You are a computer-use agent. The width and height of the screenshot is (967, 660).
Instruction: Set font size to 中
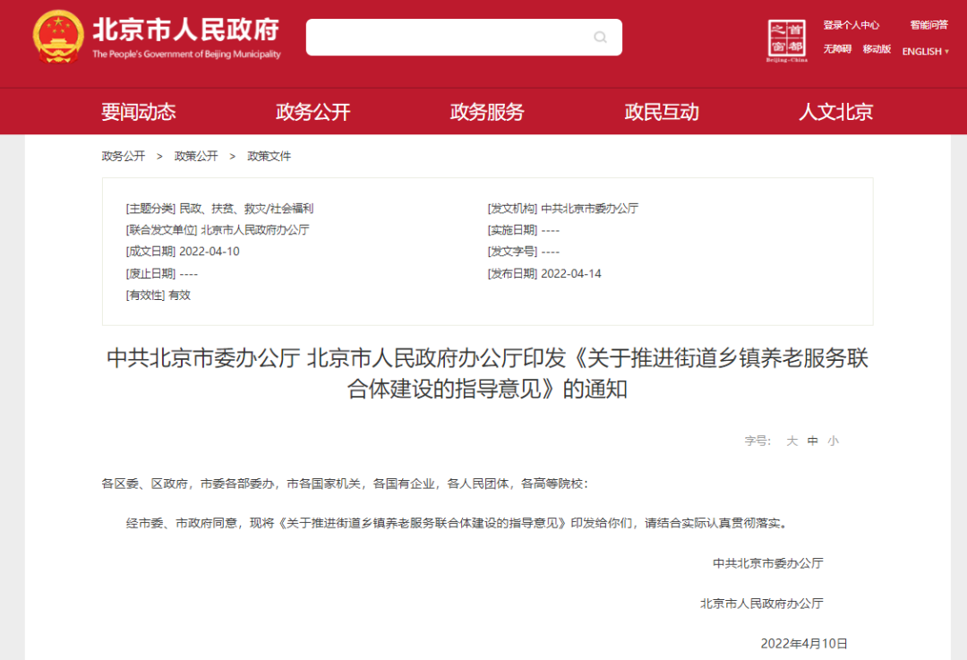tap(813, 441)
